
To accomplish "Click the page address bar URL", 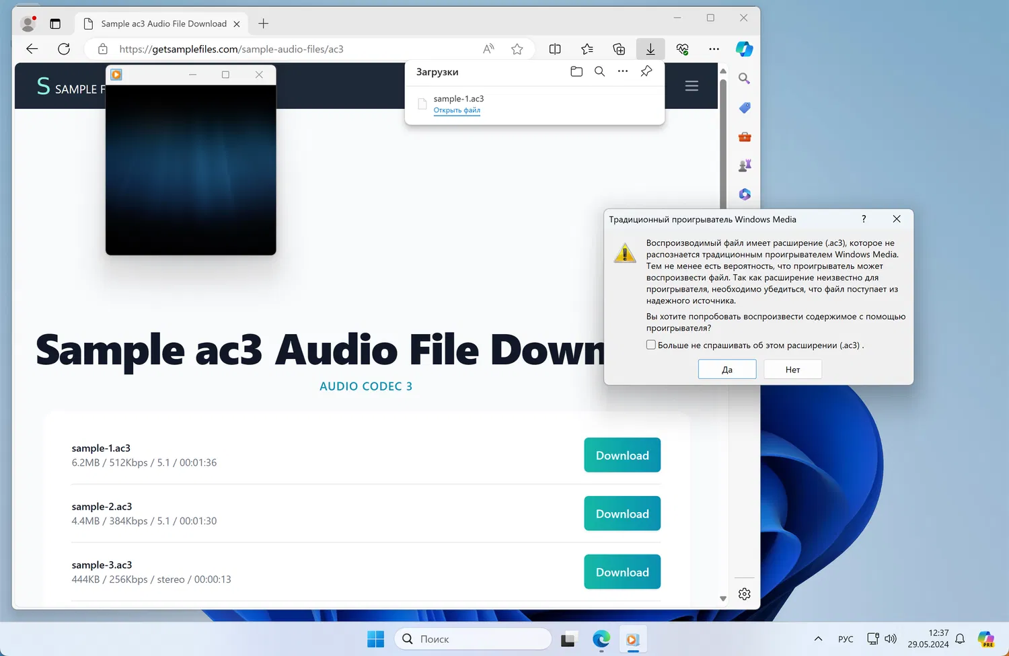I will tap(231, 49).
